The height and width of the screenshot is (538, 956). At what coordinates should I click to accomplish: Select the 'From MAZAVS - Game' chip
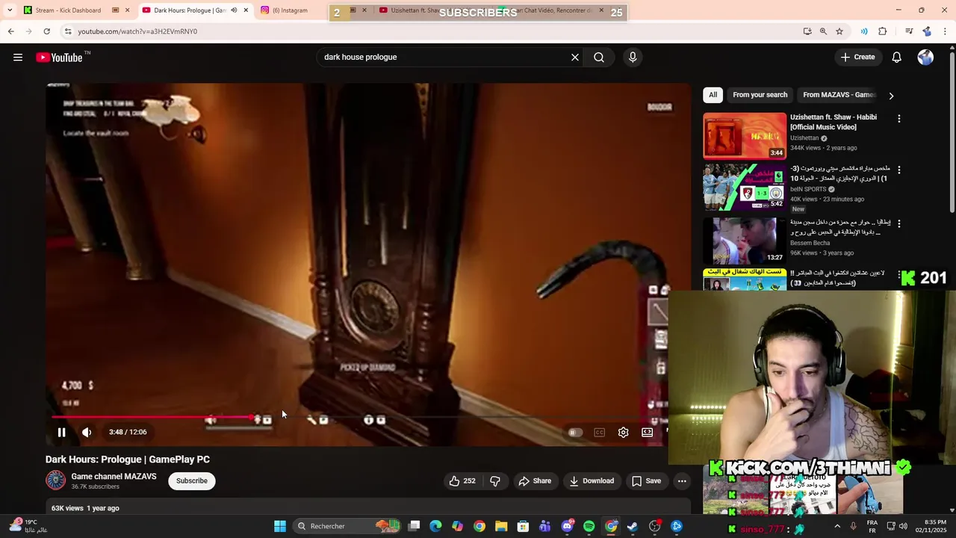(839, 95)
